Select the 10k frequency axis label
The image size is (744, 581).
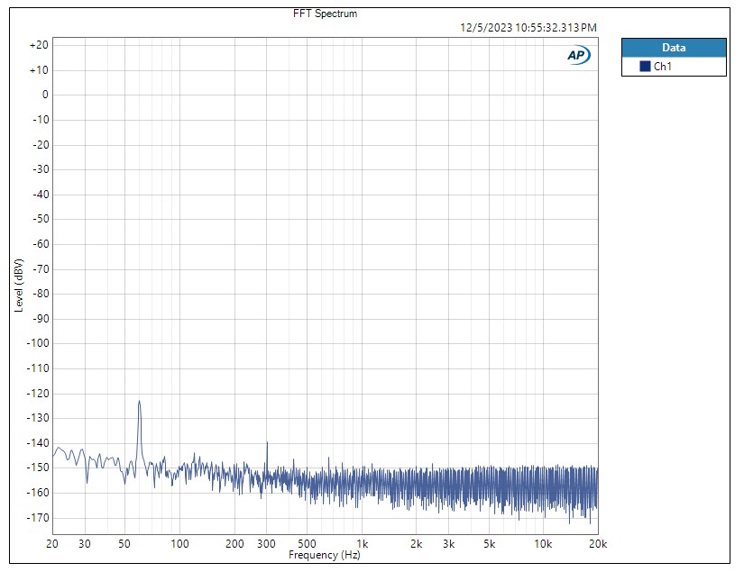543,544
